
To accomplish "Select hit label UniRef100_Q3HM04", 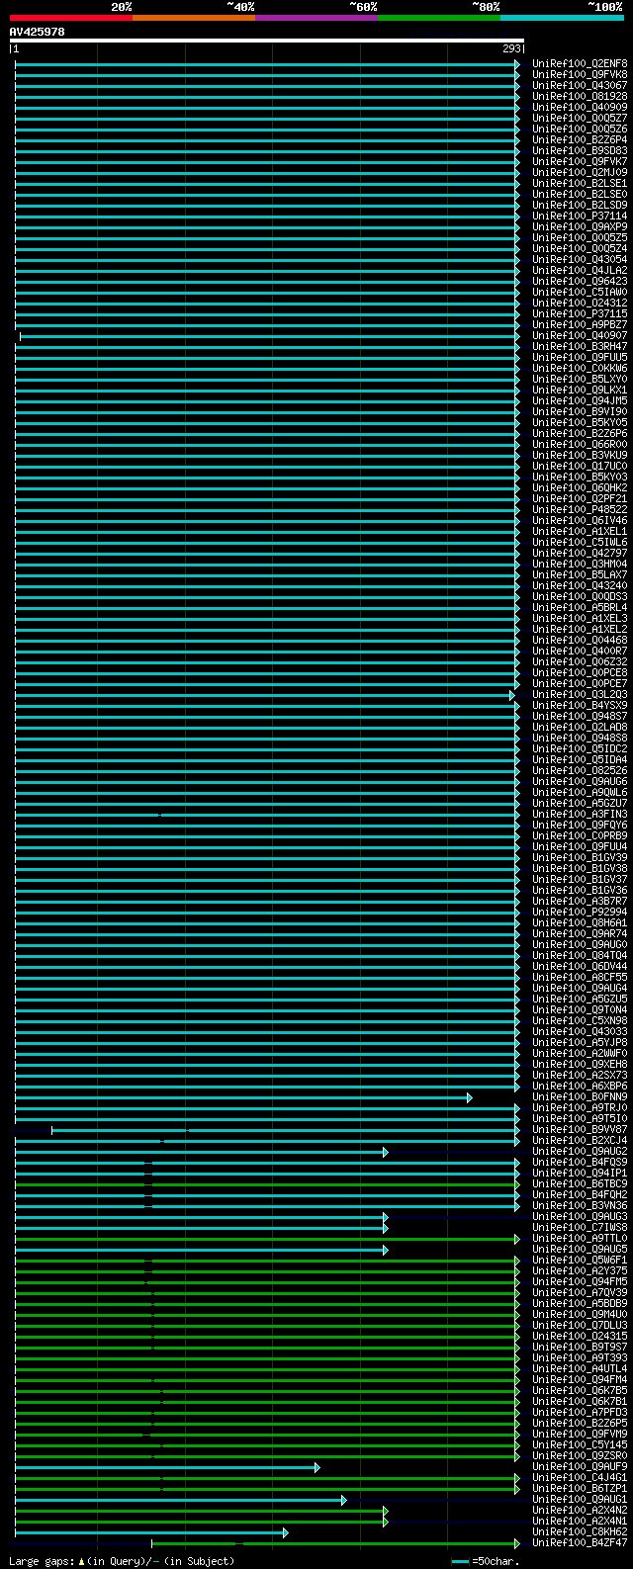I will (580, 565).
